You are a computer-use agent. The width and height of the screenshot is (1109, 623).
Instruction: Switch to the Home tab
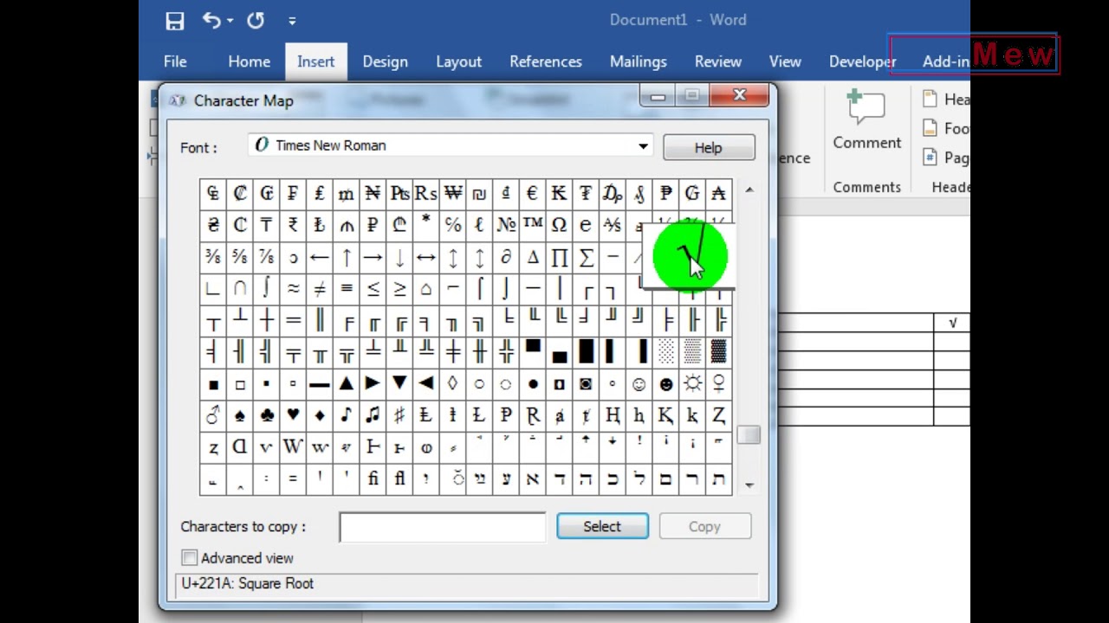coord(249,61)
